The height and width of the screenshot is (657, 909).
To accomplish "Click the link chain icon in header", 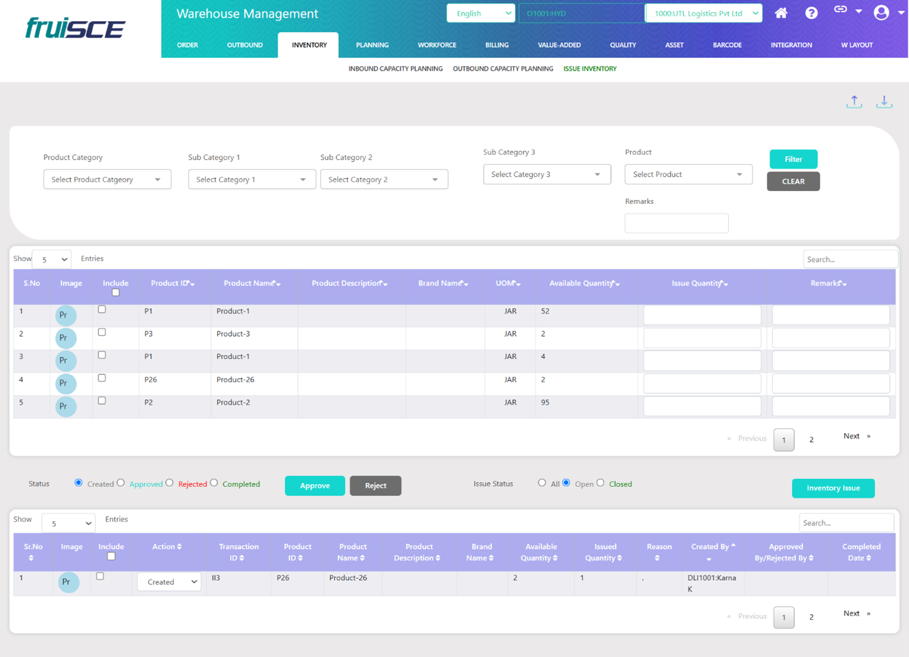I will tap(841, 10).
